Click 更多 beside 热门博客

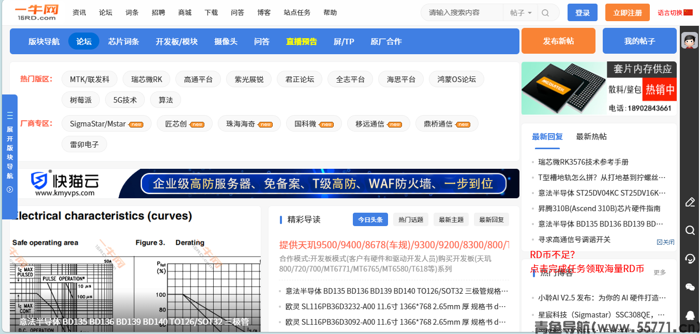pos(660,272)
